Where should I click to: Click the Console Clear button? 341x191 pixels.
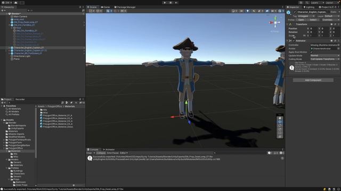(89, 153)
